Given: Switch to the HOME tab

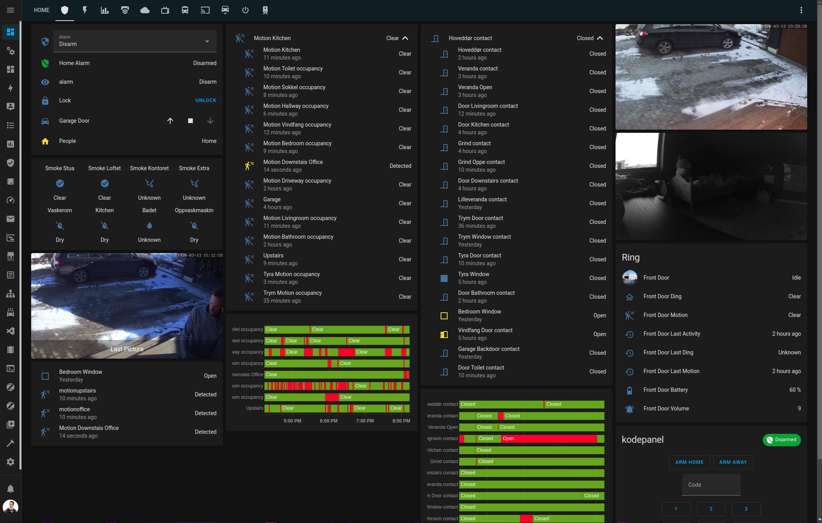Looking at the screenshot, I should (42, 10).
